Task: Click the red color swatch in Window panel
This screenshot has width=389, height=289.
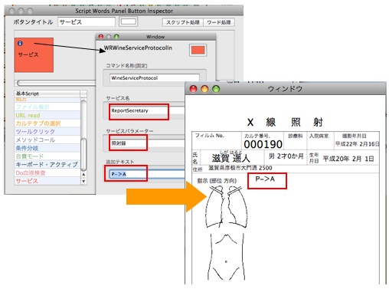Action: (x=198, y=50)
